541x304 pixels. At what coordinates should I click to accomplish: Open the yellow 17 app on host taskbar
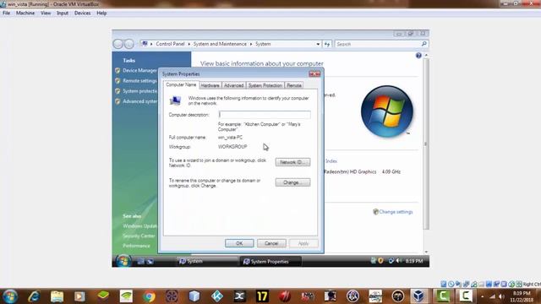click(262, 296)
